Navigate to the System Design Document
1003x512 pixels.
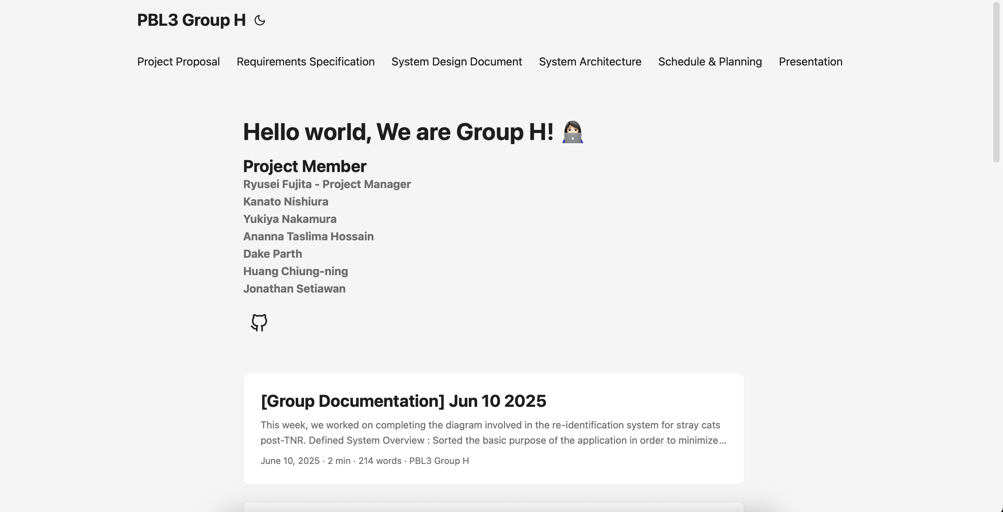pos(456,62)
